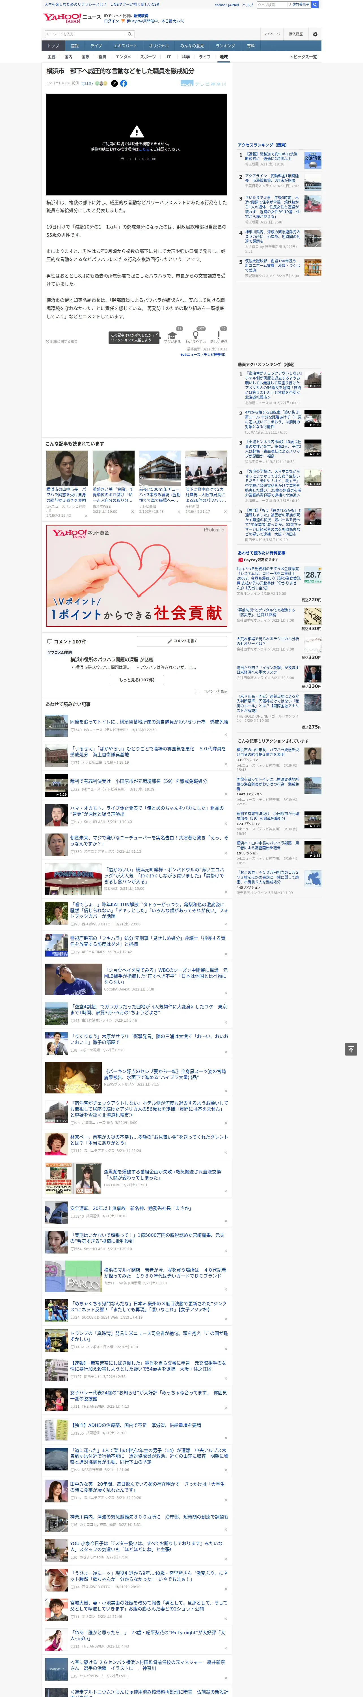The height and width of the screenshot is (1697, 363).
Task: Open article トランプの「真珠湾」発言に
Action: click(149, 1336)
